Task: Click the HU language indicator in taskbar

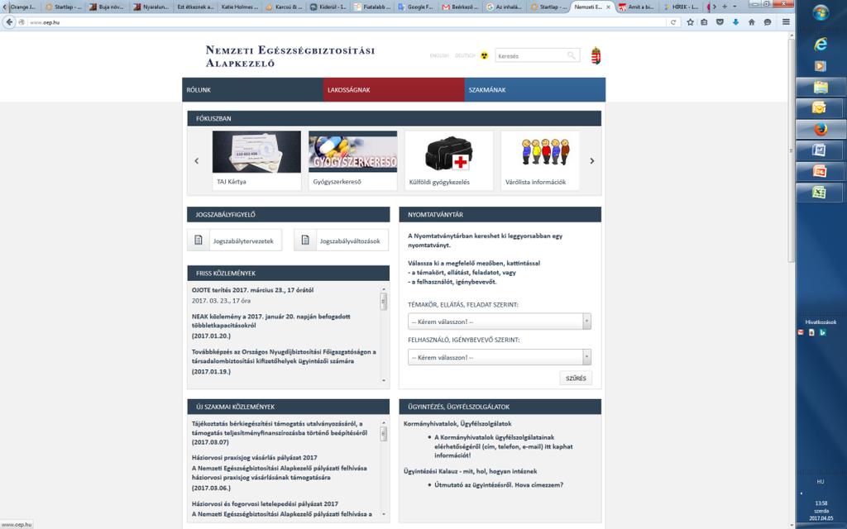Action: tap(820, 482)
